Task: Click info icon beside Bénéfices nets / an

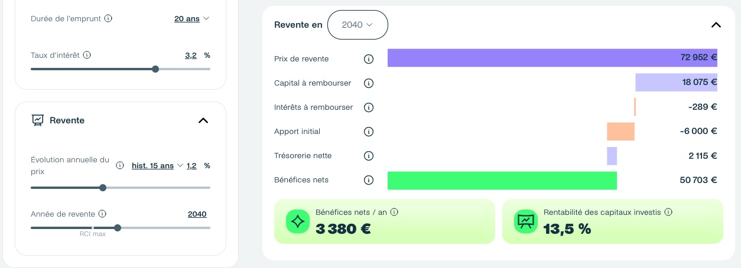Action: tap(394, 212)
